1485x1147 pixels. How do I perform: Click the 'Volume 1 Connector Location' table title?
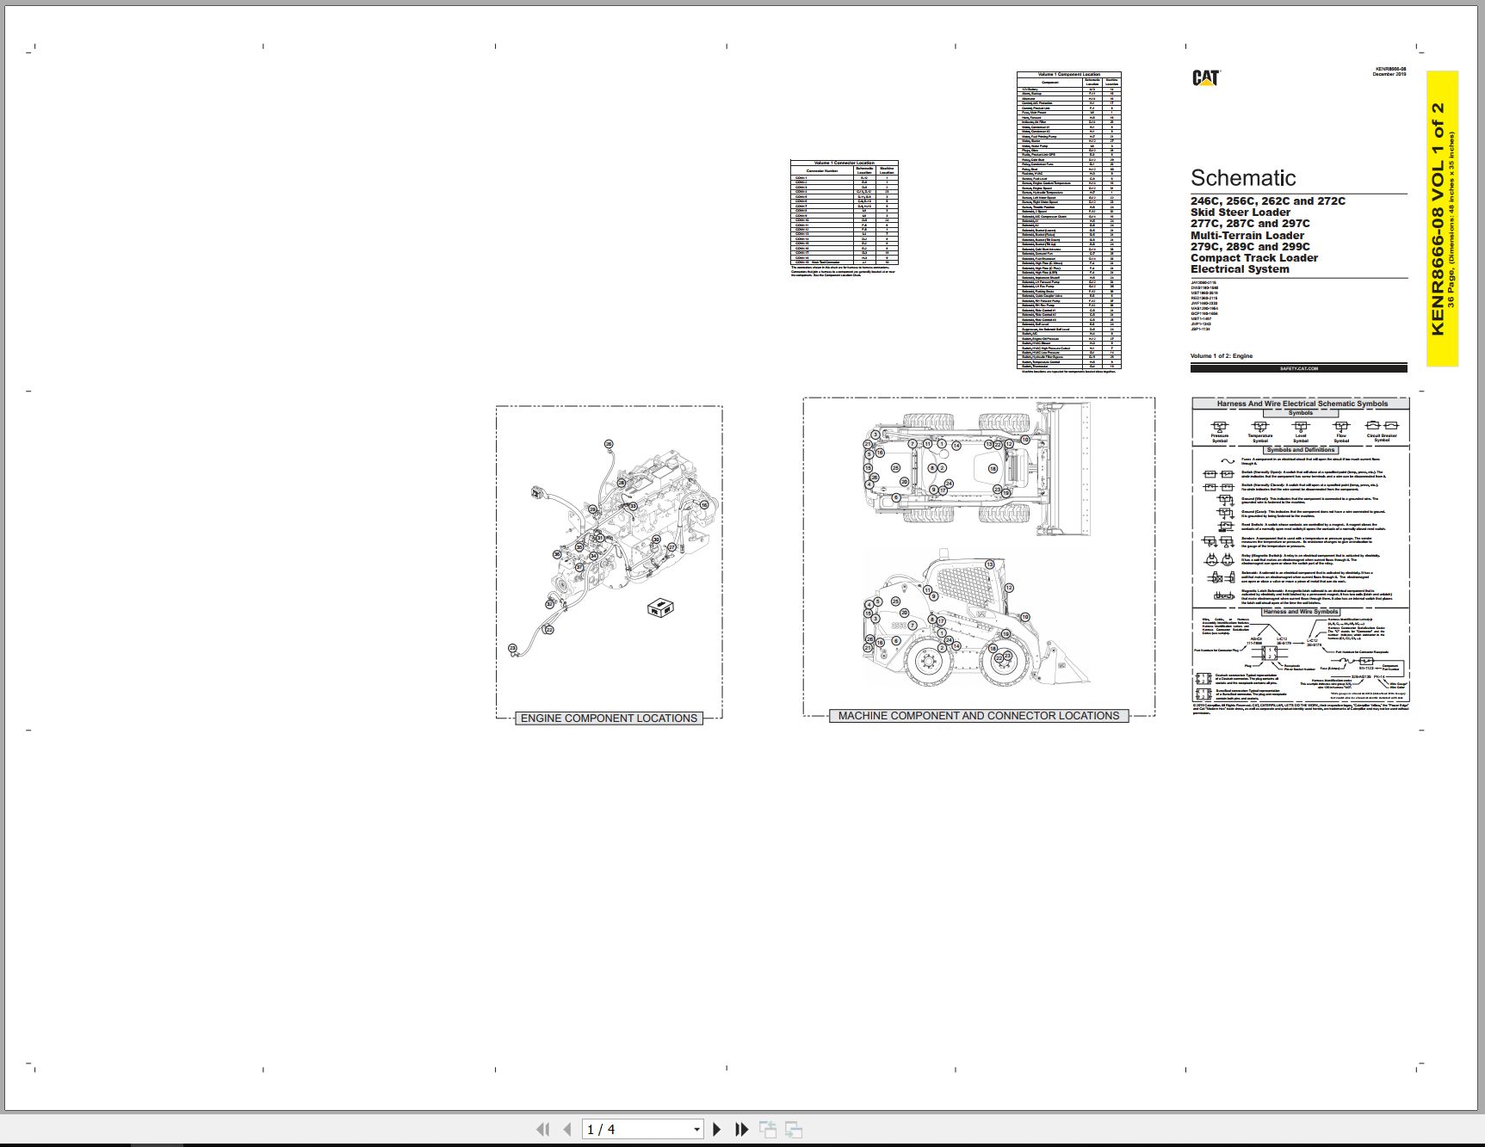coord(845,163)
